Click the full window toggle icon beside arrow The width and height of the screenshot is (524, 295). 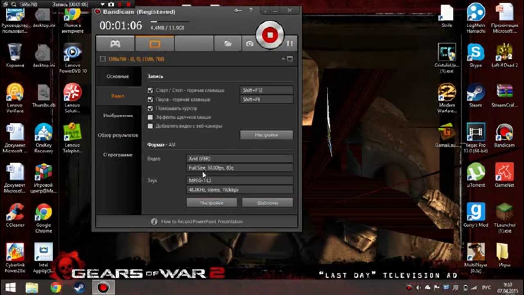pos(290,59)
